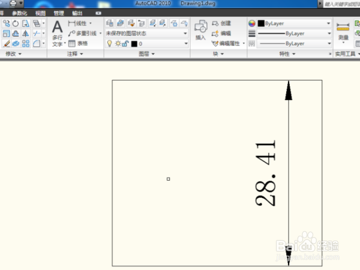Viewport: 360px width, 270px height.
Task: Click the Layer Properties icon
Action: 110,23
